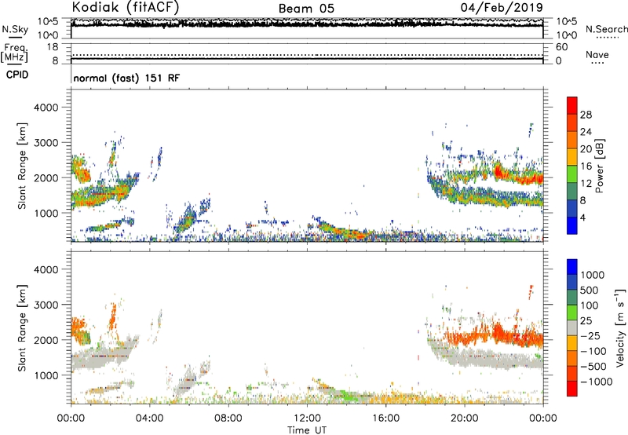The image size is (628, 435).
Task: Click the 'Kodiak (fitACF)' plot title
Action: click(x=126, y=7)
